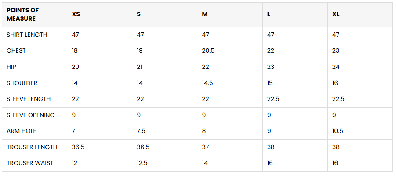The image size is (396, 176).
Task: Click the M size column header
Action: pos(205,14)
